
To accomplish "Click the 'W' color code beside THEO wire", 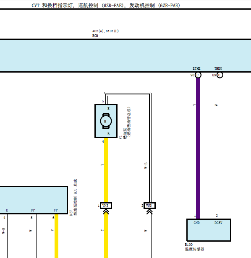I will click(216, 105).
